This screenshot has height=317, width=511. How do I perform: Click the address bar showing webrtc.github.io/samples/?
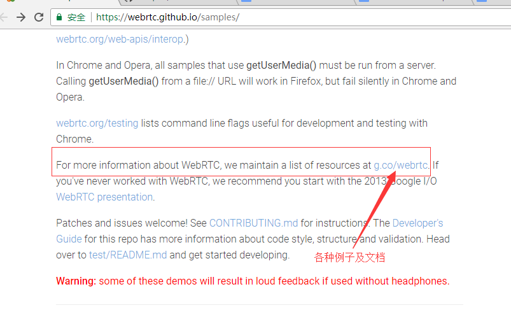(280, 17)
